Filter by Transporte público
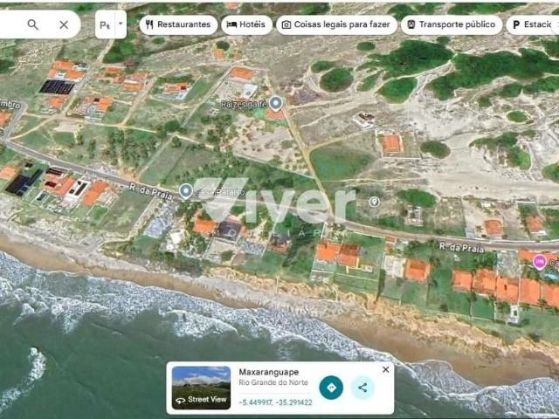 (452, 24)
